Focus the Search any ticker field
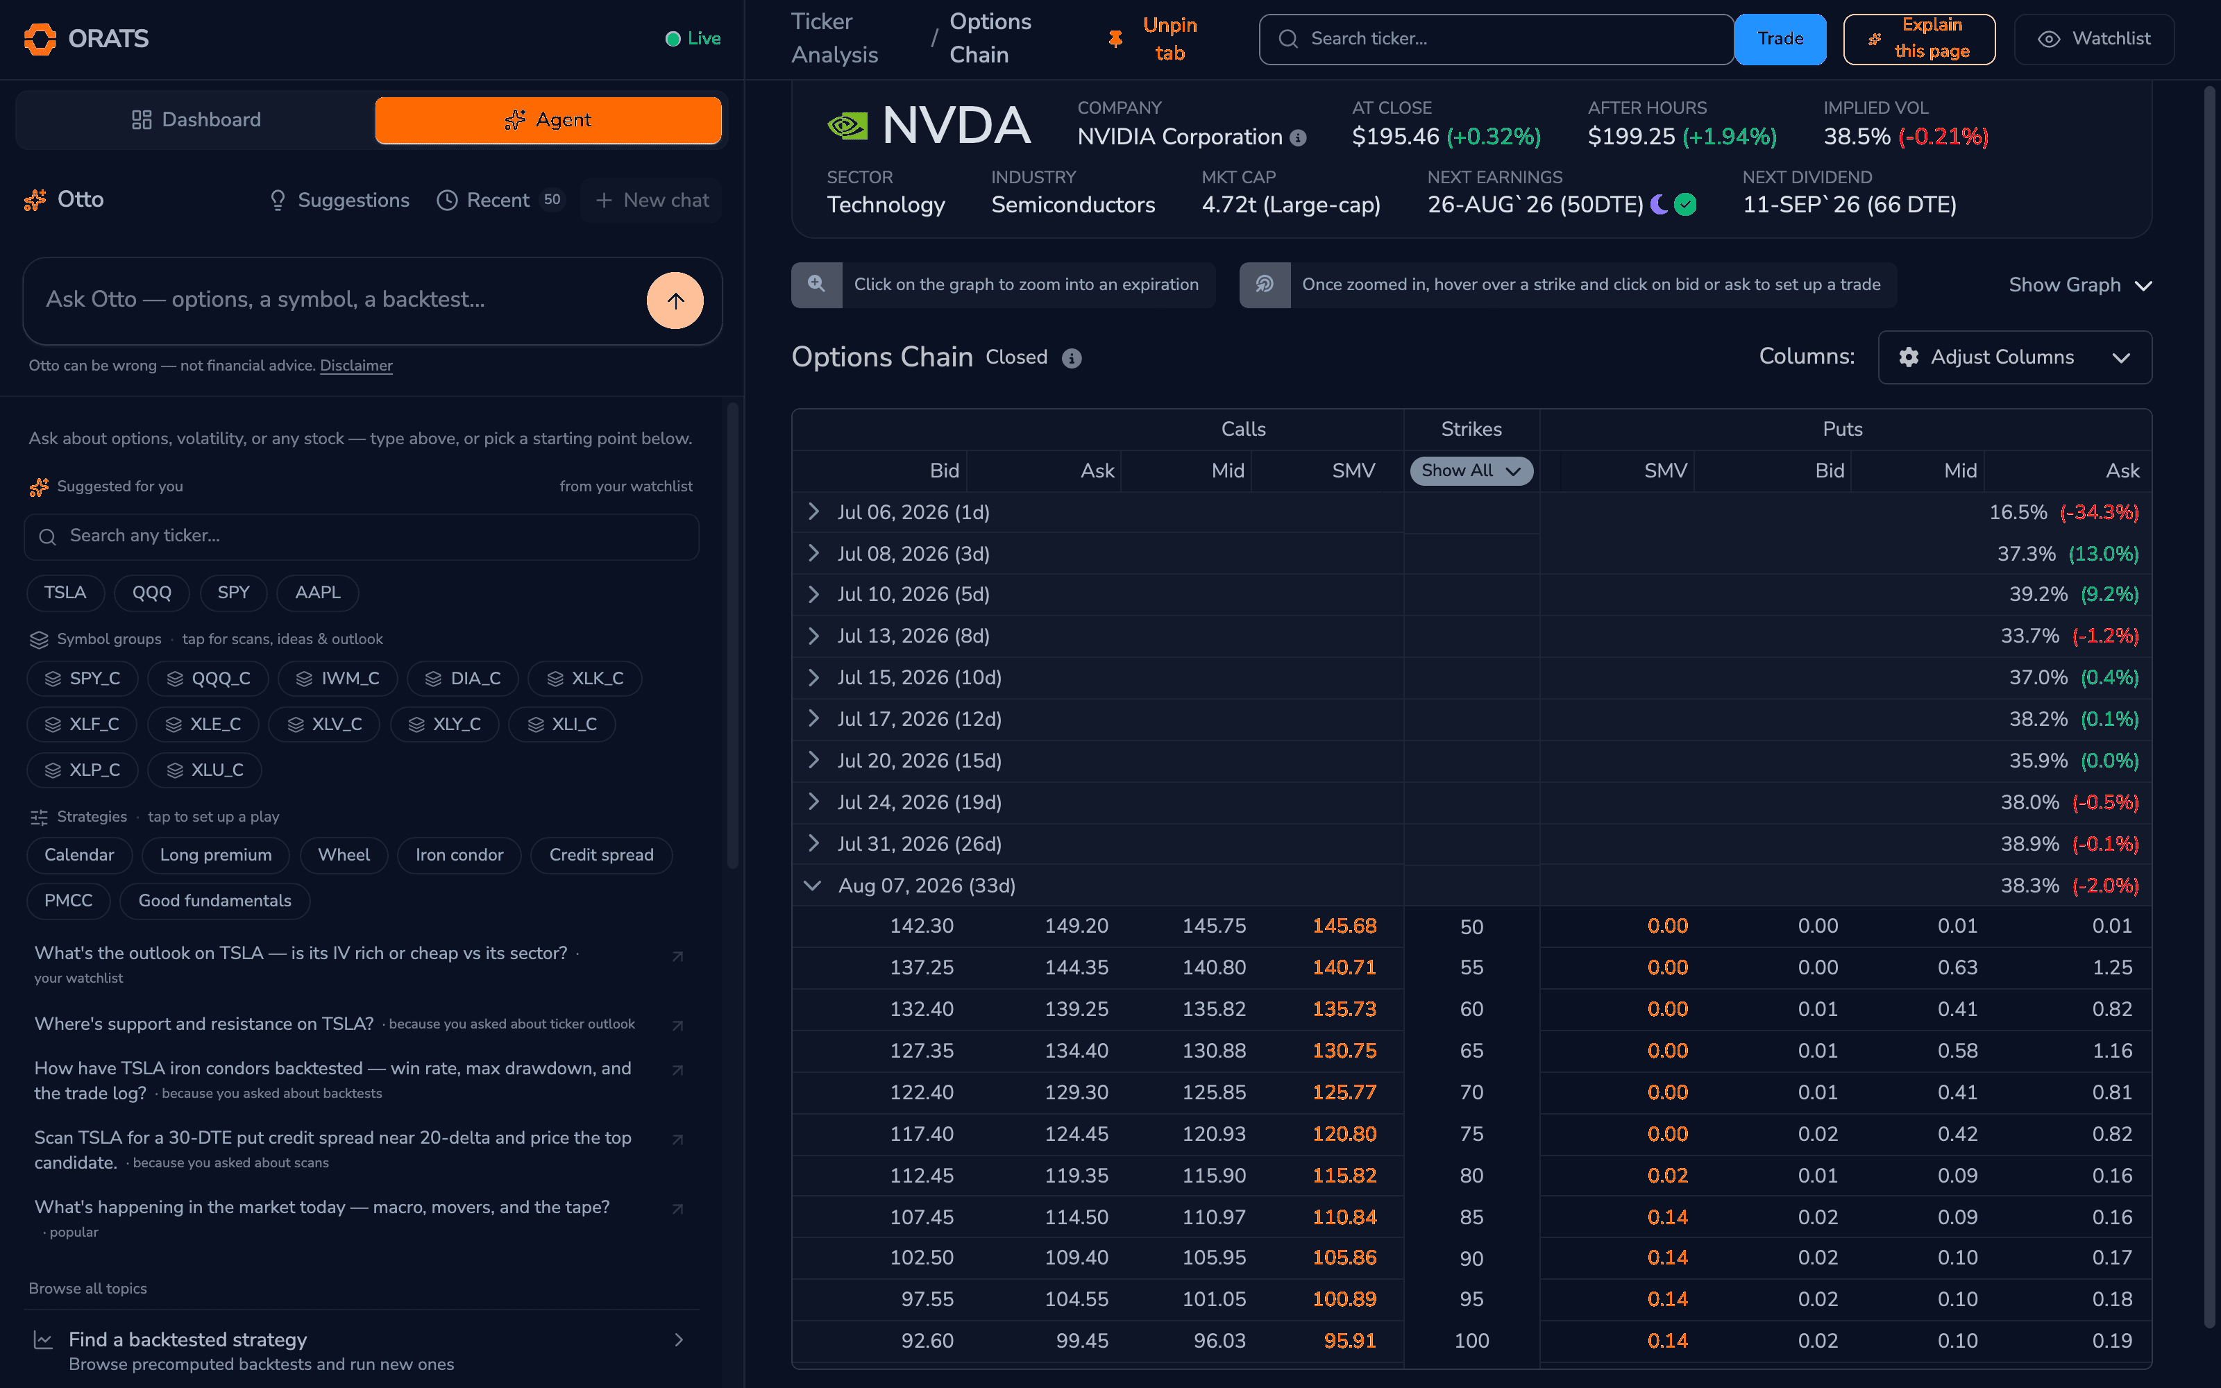 (x=362, y=537)
